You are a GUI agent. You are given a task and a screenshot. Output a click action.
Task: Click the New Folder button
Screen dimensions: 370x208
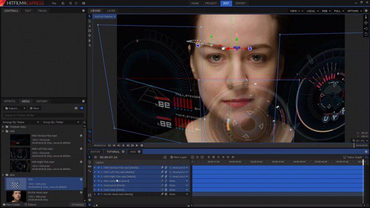(x=12, y=205)
